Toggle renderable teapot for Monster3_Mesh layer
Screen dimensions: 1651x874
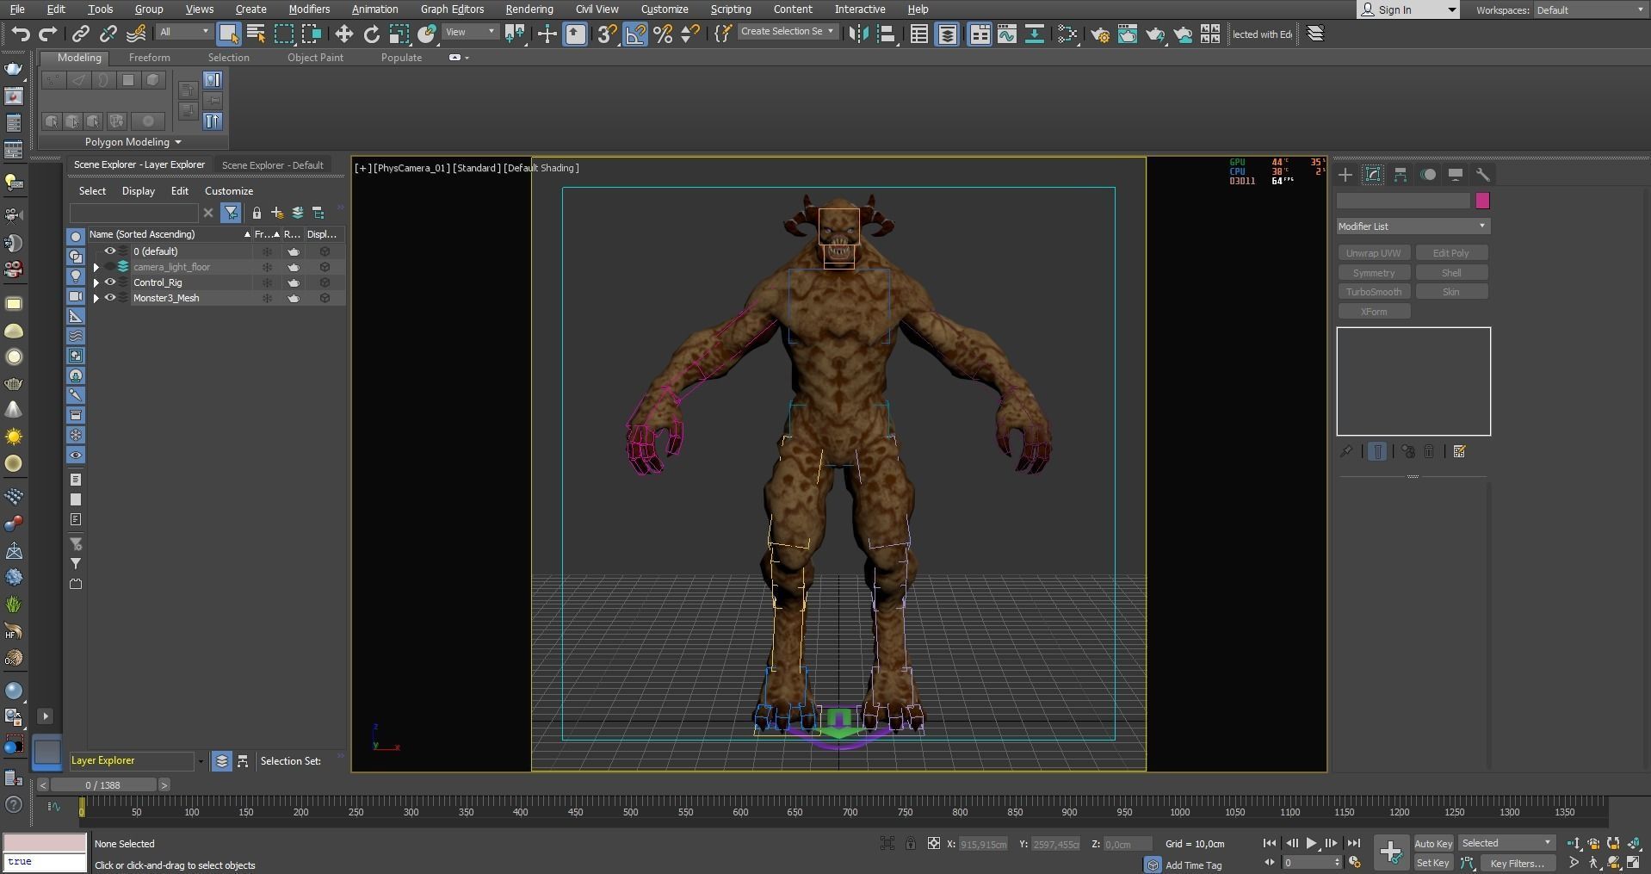click(x=294, y=298)
